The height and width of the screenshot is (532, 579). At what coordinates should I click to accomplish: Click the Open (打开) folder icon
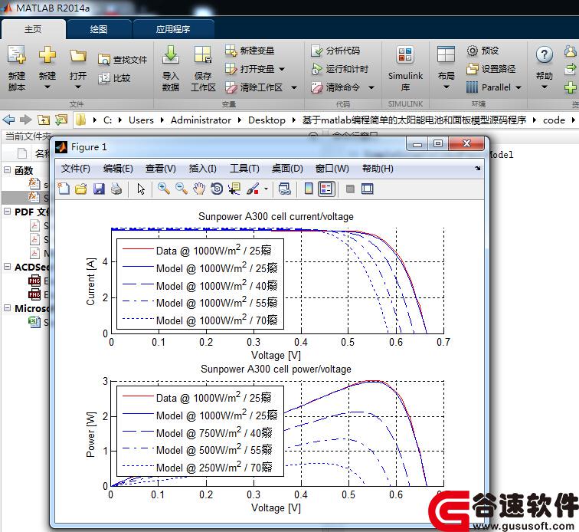(78, 55)
